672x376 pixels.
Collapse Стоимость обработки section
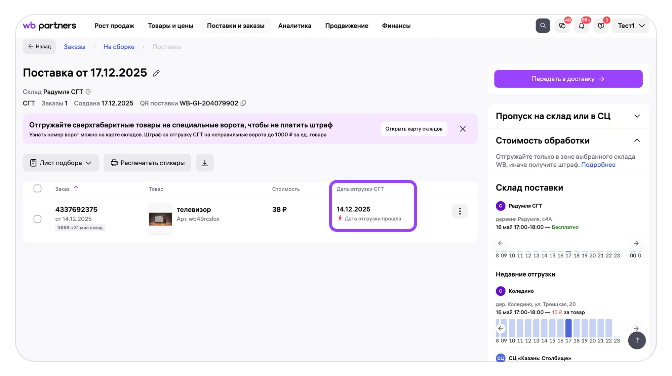point(568,140)
